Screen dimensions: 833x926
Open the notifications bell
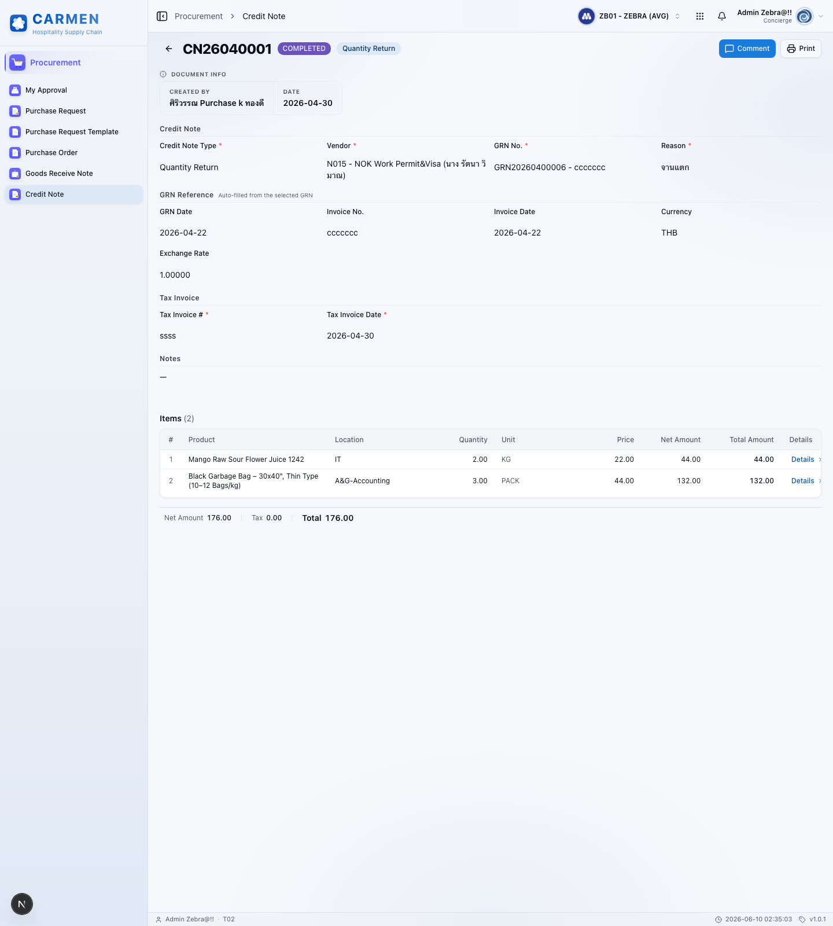point(722,16)
